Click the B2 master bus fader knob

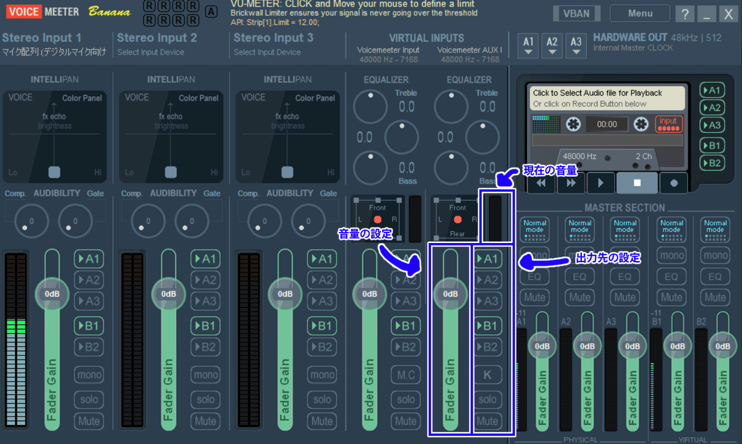tap(722, 346)
